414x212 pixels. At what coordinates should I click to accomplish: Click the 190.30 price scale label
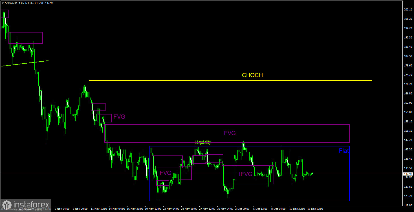coord(408,38)
